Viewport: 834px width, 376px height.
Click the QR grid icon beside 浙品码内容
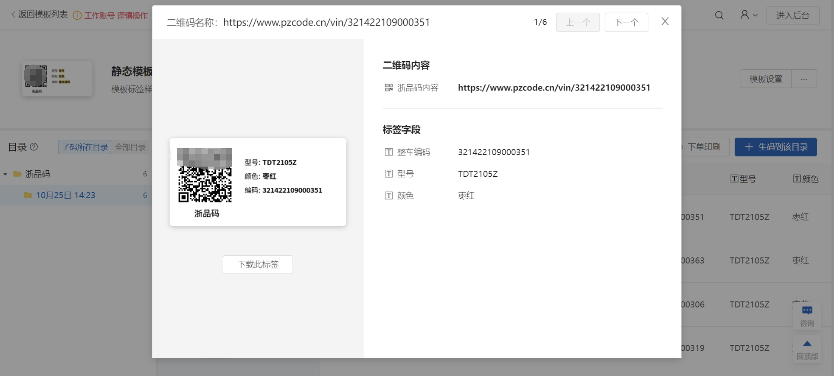tap(388, 88)
